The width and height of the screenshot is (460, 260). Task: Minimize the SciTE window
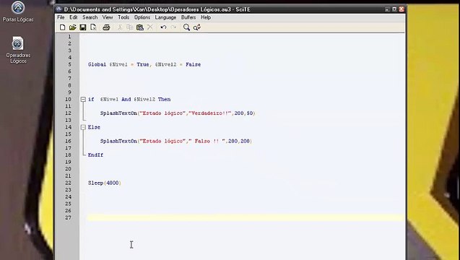point(387,9)
